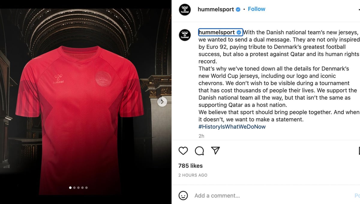Click the verified badge in post header
This screenshot has width=360, height=204.
tap(238, 9)
